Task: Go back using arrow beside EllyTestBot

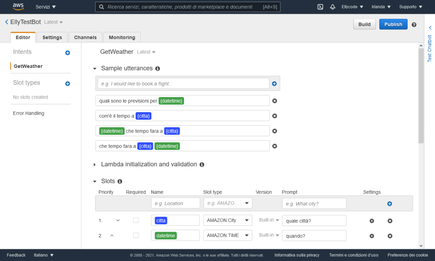Action: pos(7,22)
